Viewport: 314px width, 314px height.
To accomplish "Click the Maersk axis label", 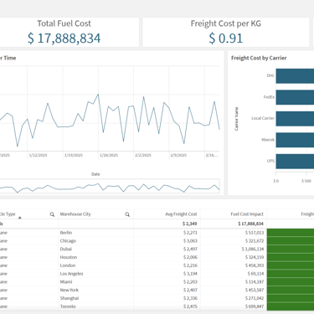I will coord(268,140).
